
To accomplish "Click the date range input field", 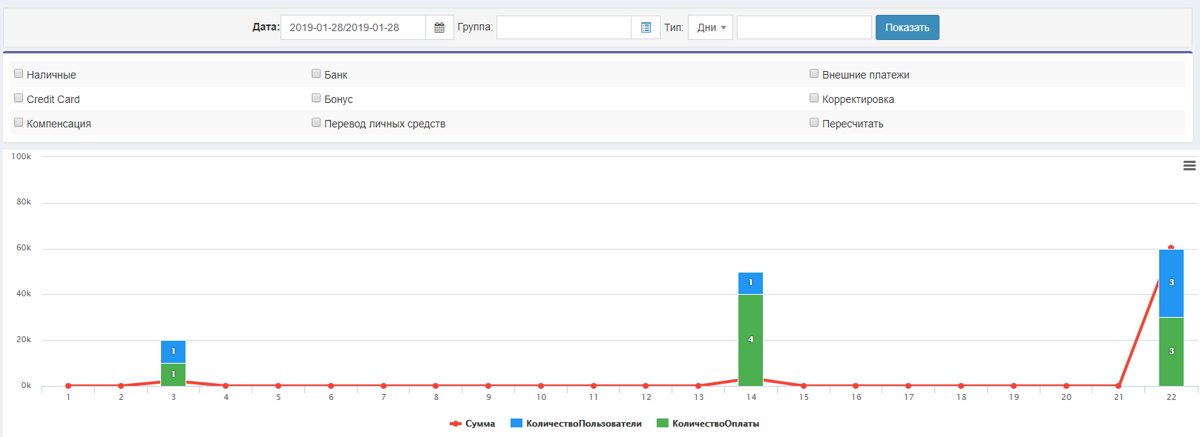I will [x=353, y=27].
